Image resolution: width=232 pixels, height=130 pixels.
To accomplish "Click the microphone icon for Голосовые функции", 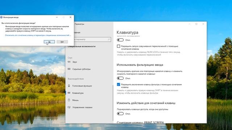I will tap(69, 86).
